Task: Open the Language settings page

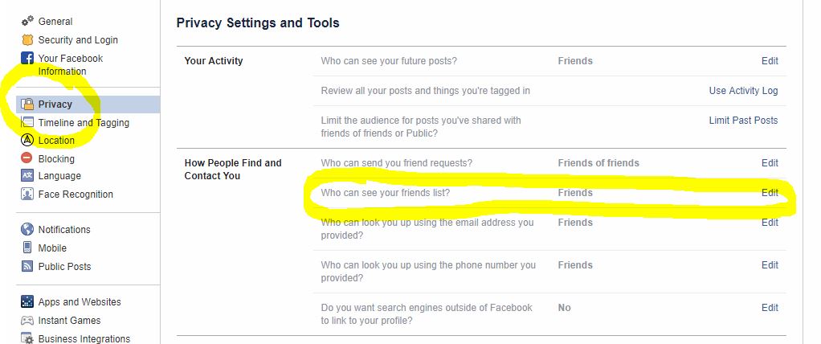Action: (59, 176)
